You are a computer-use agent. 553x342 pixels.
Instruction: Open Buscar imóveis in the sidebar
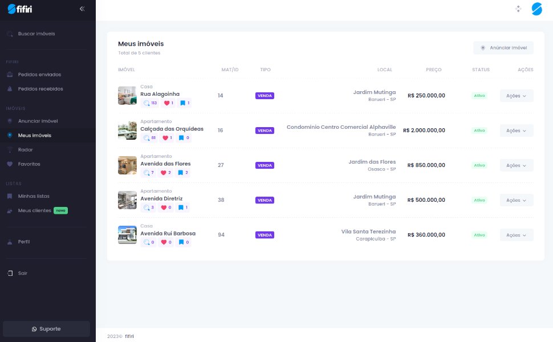click(x=36, y=34)
